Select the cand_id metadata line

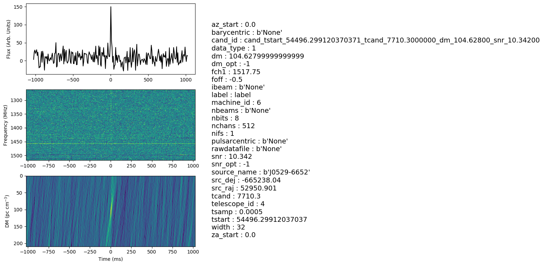(375, 40)
